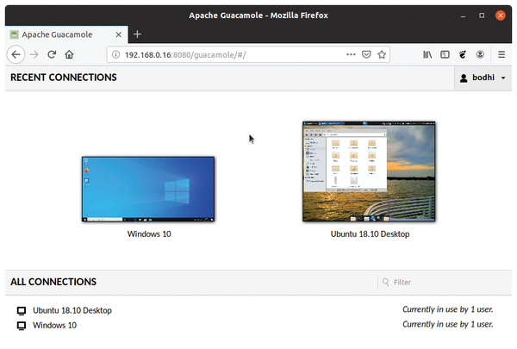Image resolution: width=517 pixels, height=349 pixels.
Task: Bookmark this page with the star icon
Action: pos(382,53)
